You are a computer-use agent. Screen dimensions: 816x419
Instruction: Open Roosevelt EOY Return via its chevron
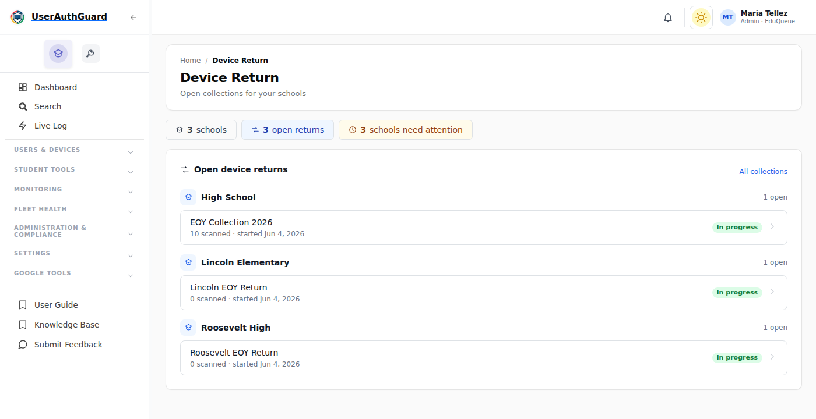click(772, 357)
